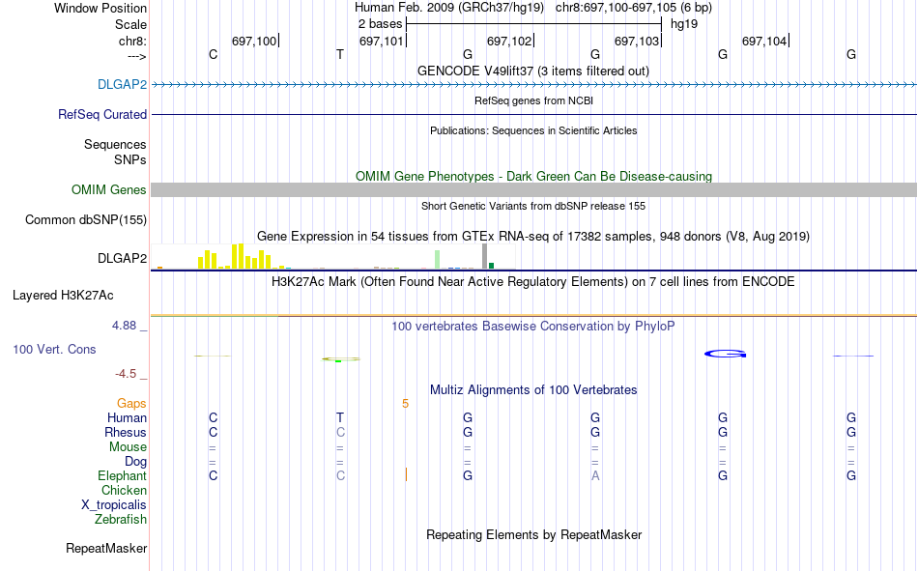The width and height of the screenshot is (918, 571).
Task: Click the GTEx tissue expression bar chart
Action: click(x=332, y=256)
